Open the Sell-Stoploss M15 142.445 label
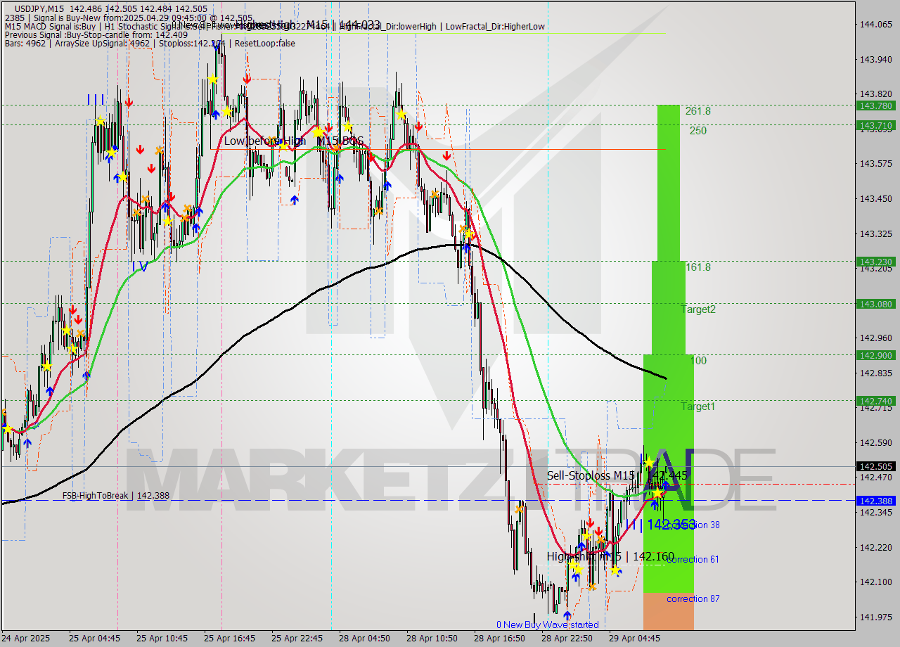 619,476
